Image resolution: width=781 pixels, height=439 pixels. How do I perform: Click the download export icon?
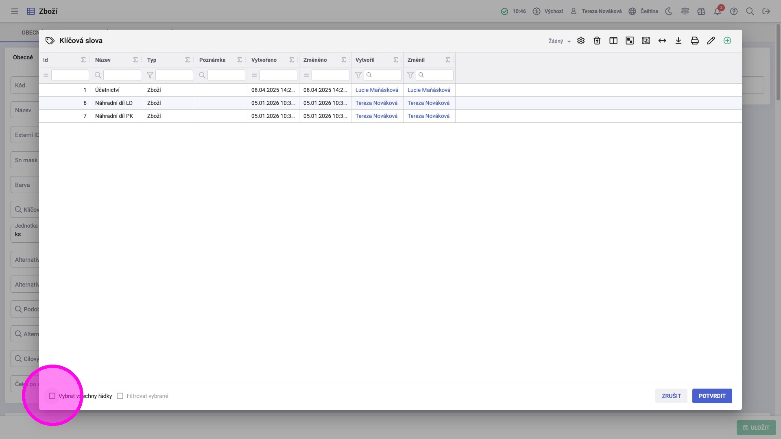tap(678, 41)
